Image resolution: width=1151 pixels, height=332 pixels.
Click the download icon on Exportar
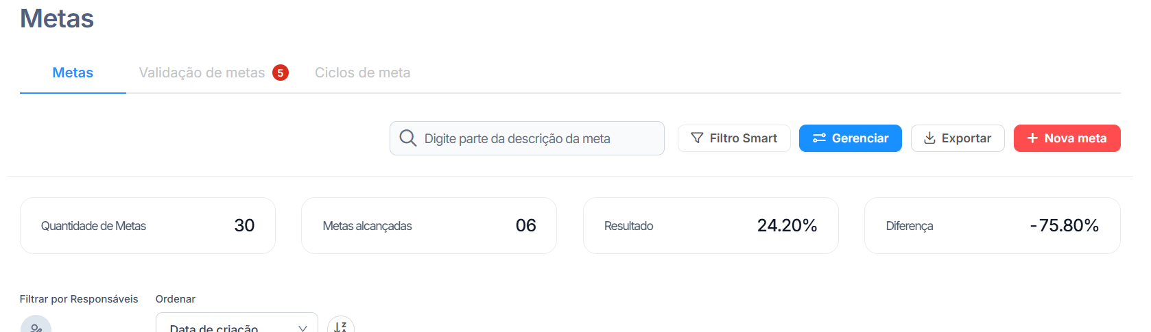pyautogui.click(x=929, y=138)
